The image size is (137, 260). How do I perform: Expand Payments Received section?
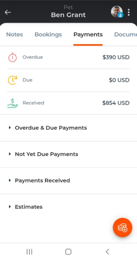click(68, 181)
